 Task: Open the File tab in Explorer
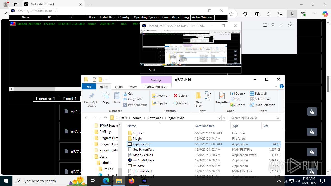point(89,87)
